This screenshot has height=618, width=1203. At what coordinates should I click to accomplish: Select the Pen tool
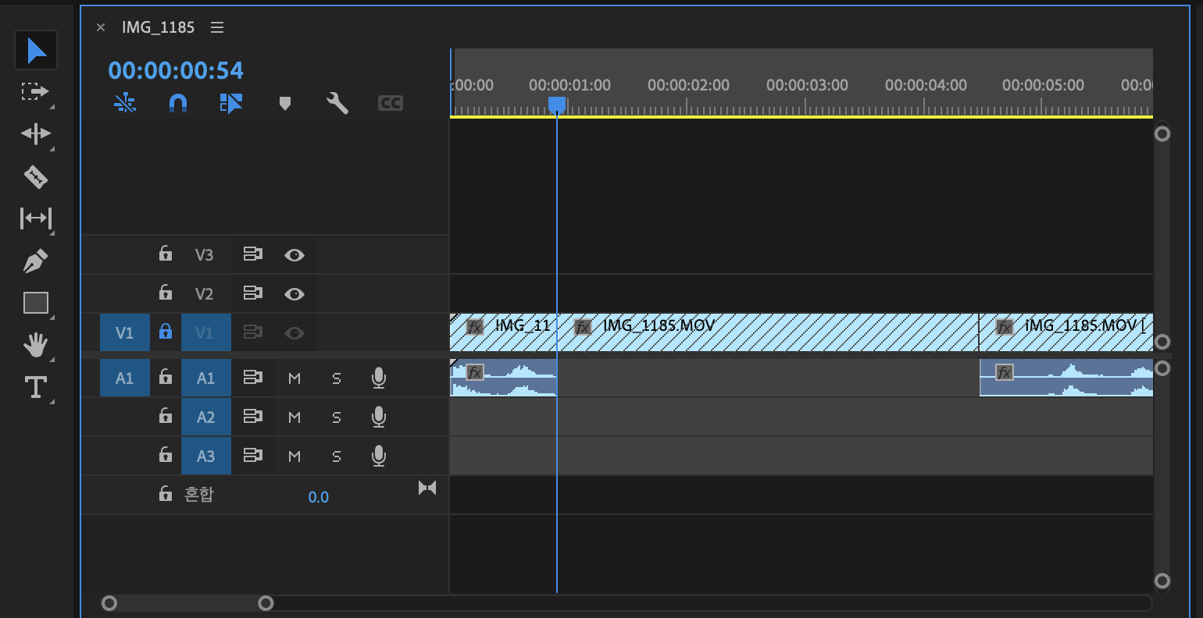tap(35, 261)
